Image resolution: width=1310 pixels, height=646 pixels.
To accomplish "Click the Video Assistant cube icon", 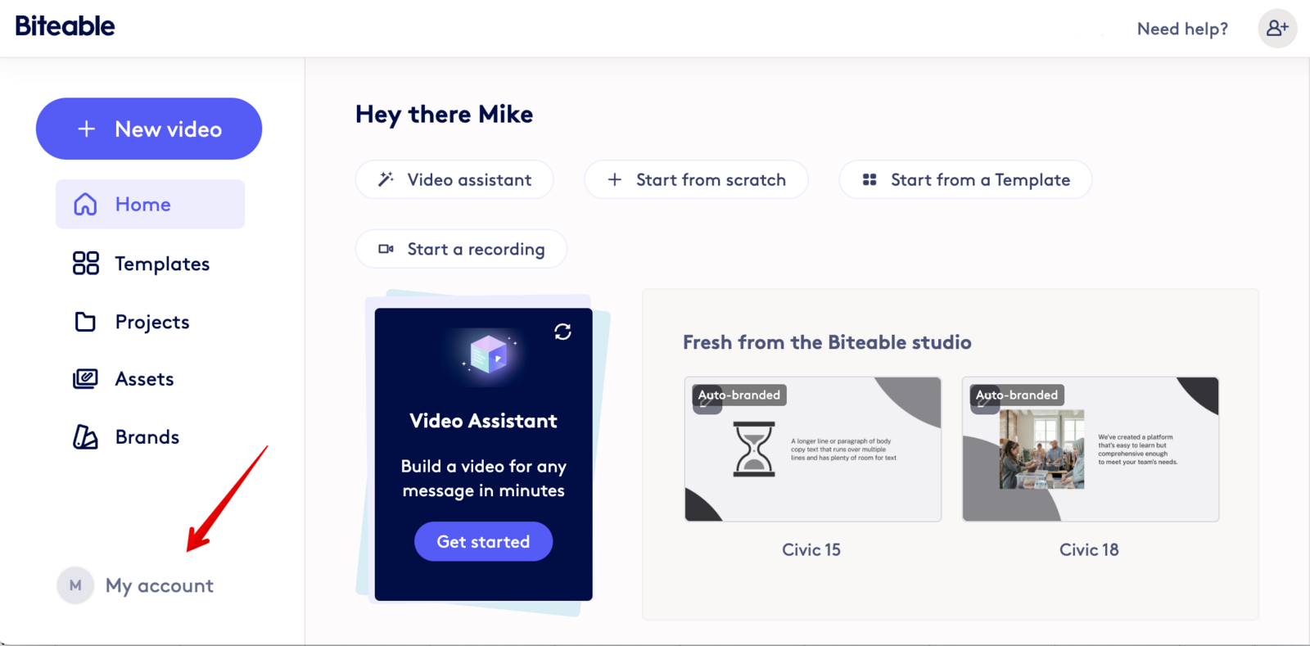I will (x=489, y=355).
